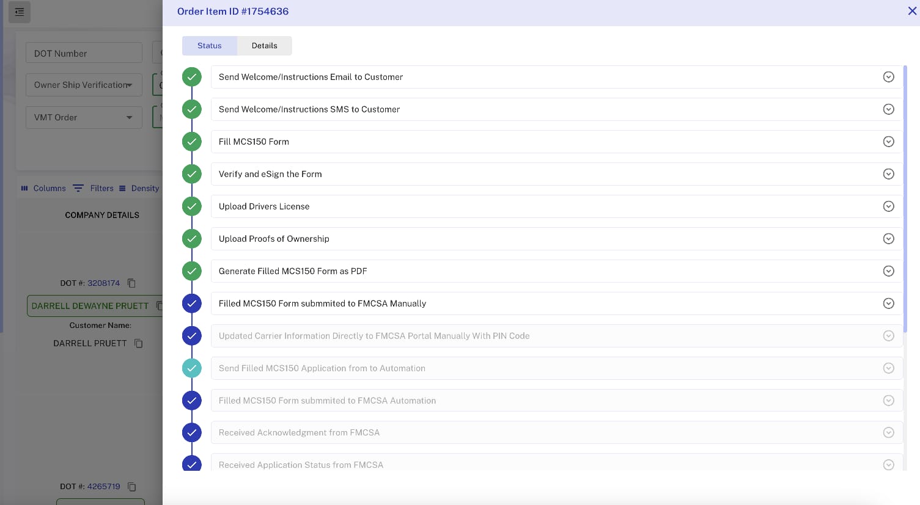Copy DOT number 4265719 with copy icon
This screenshot has width=920, height=505.
pos(131,487)
